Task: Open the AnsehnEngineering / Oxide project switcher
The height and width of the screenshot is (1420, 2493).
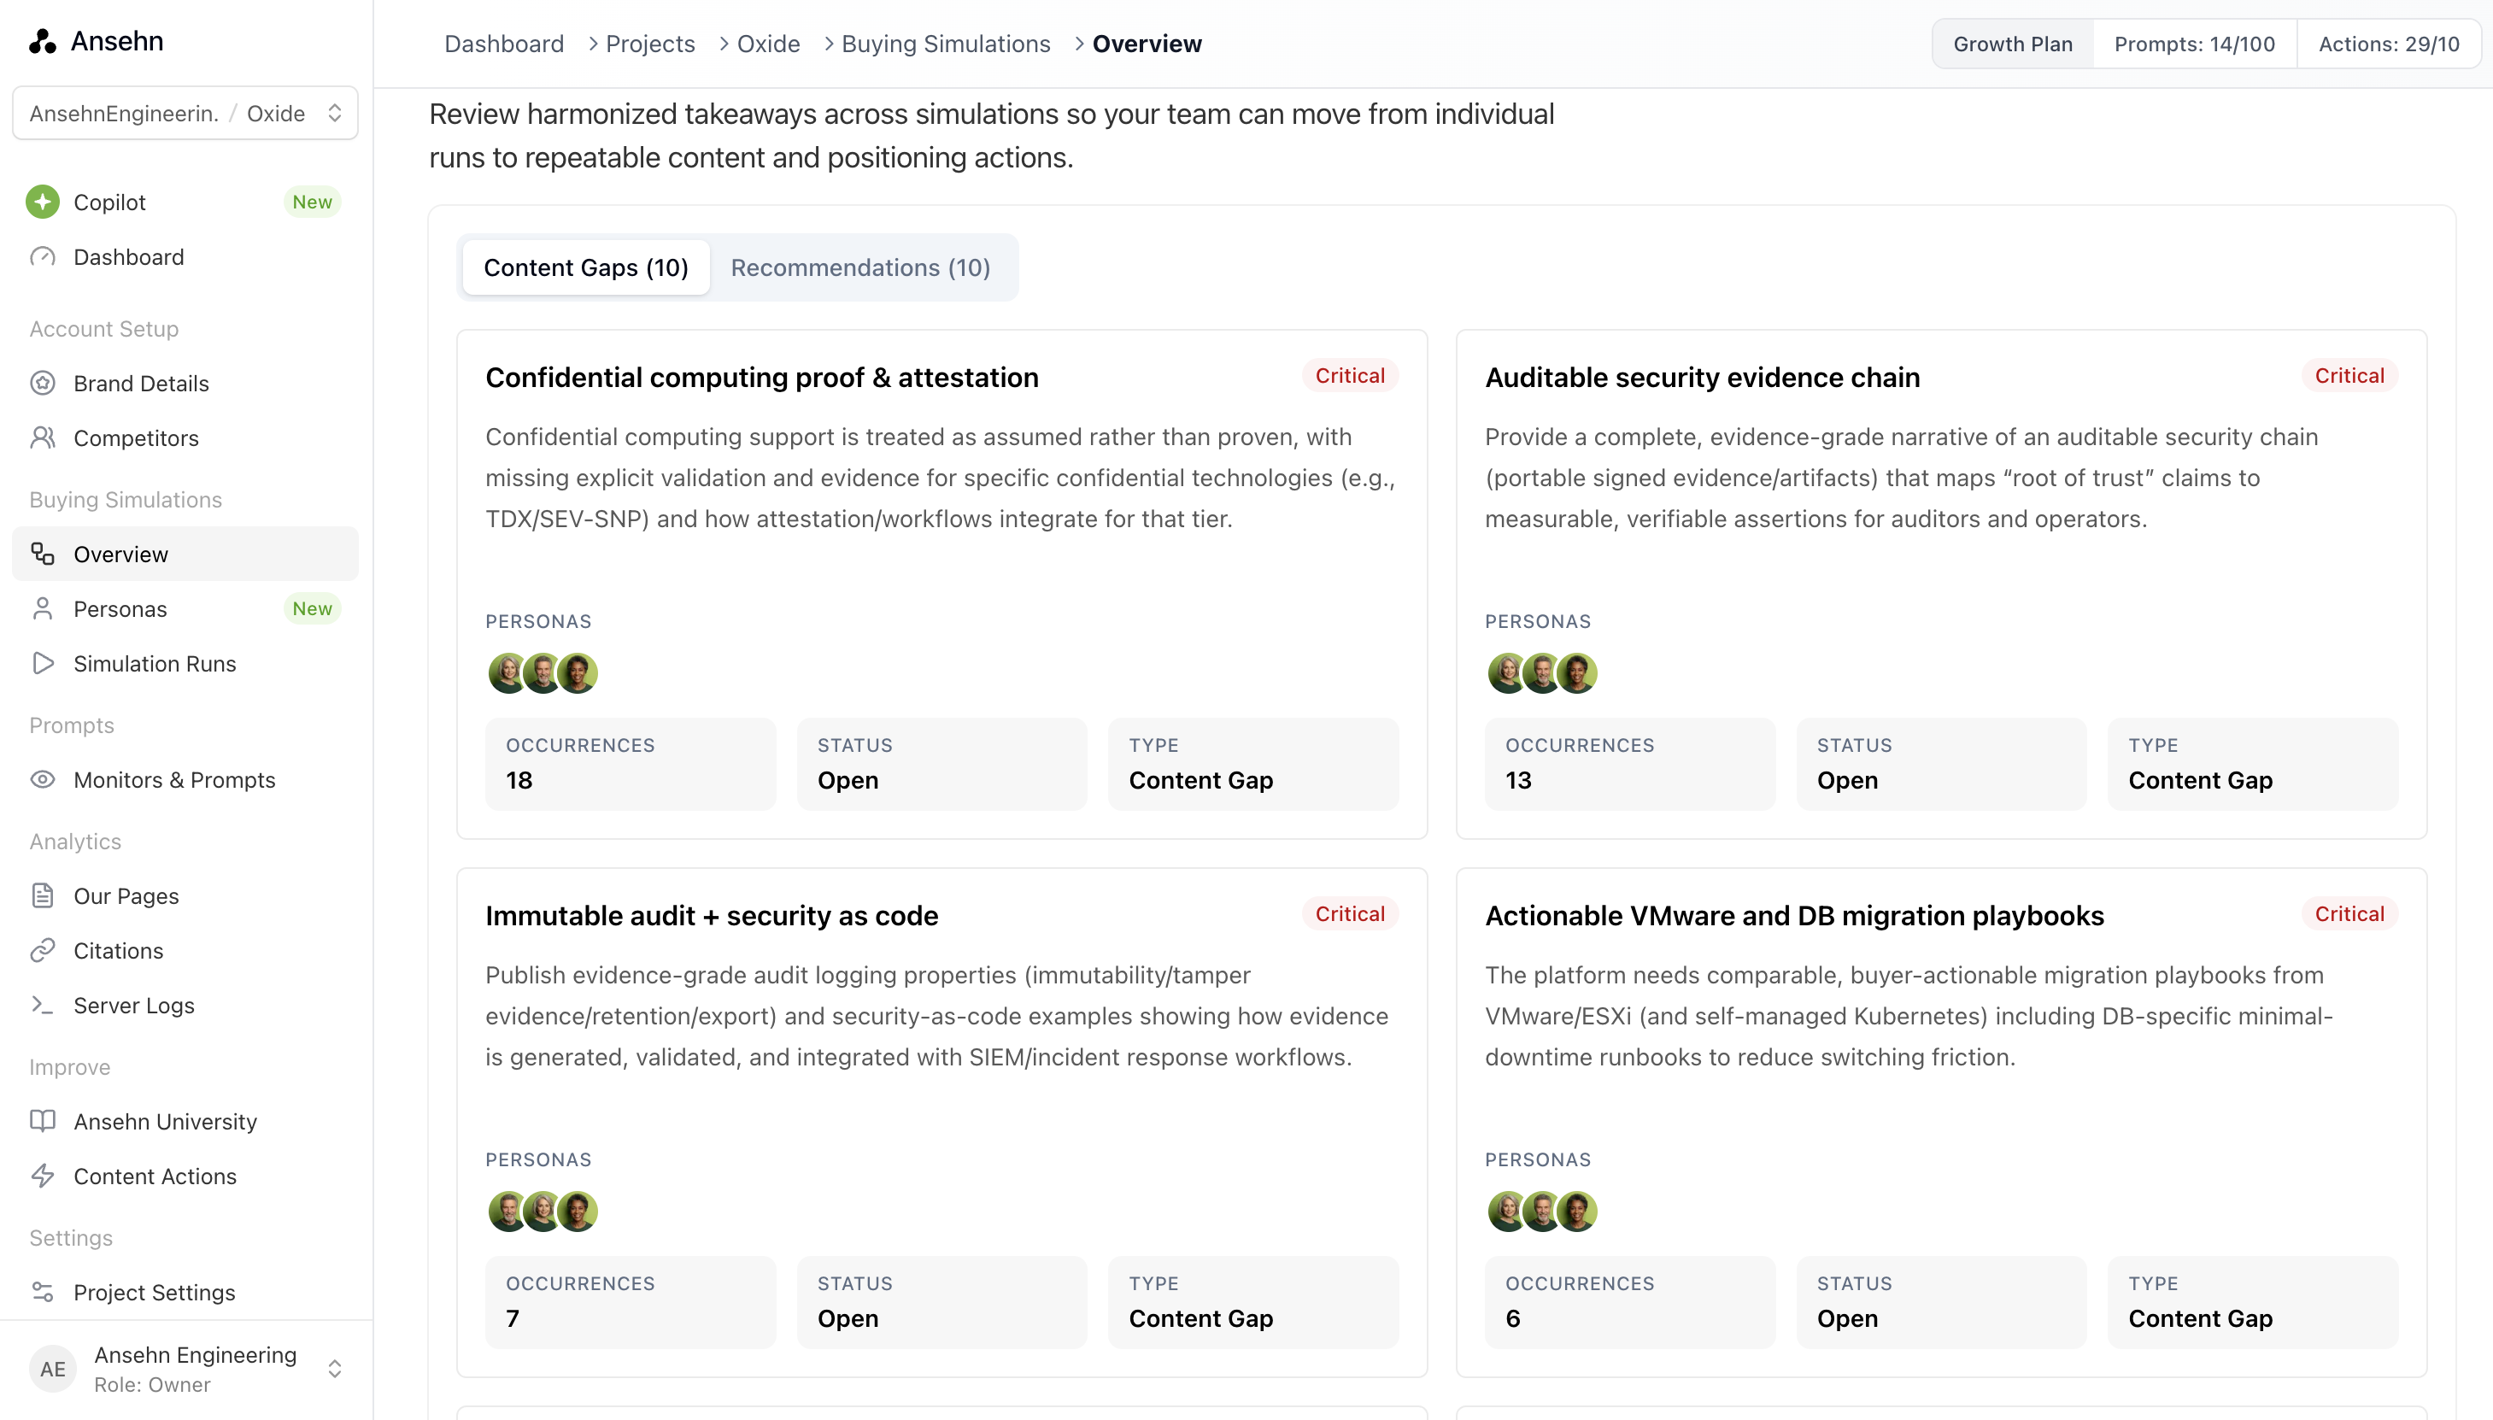Action: pos(185,113)
